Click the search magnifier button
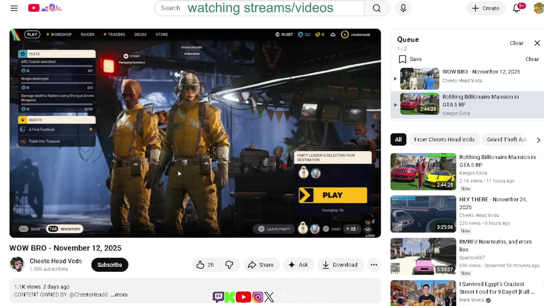Screen dimensions: 544x306 tap(377, 8)
